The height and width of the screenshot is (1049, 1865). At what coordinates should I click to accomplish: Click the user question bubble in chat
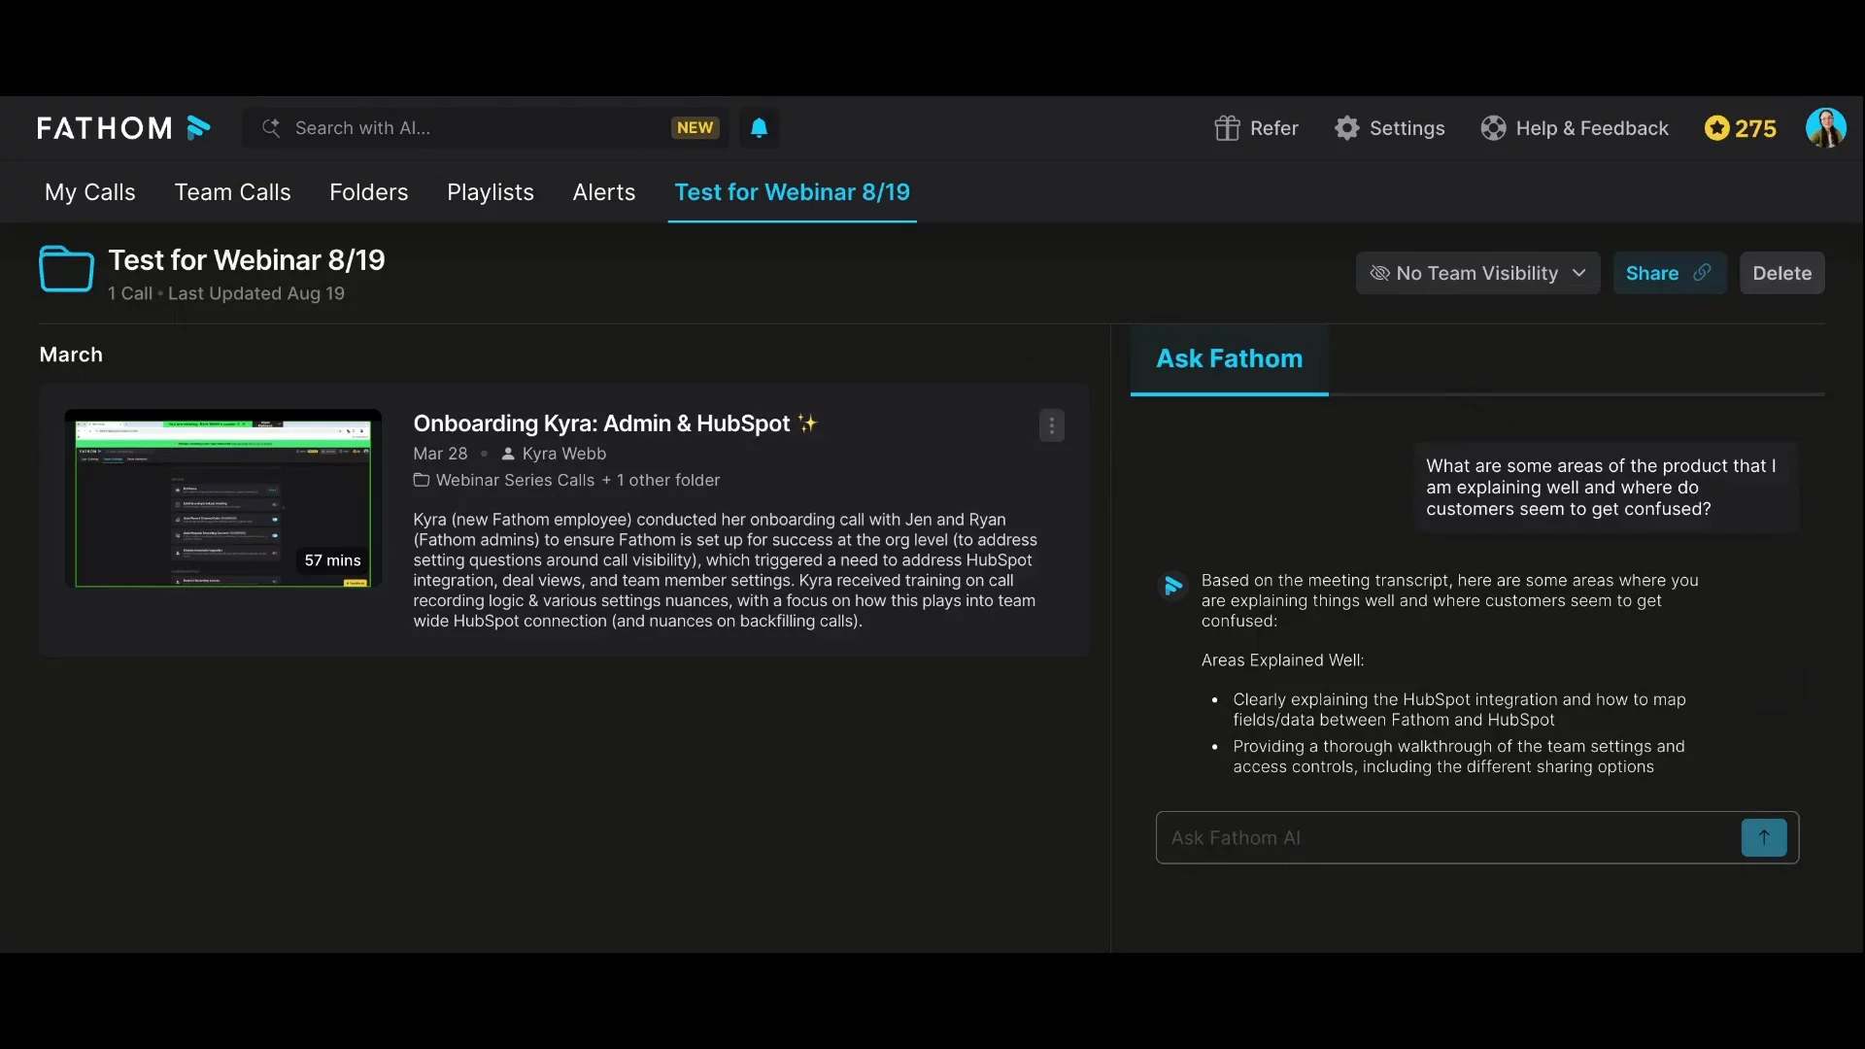tap(1605, 488)
